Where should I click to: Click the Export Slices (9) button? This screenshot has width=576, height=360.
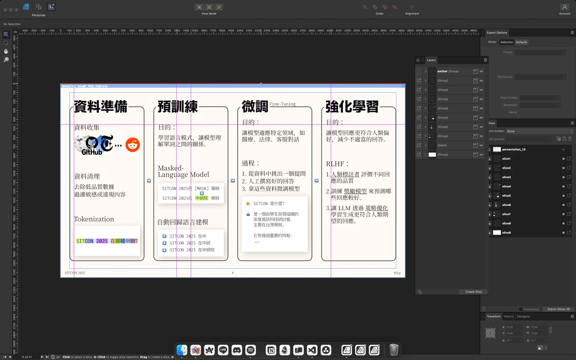click(x=558, y=309)
